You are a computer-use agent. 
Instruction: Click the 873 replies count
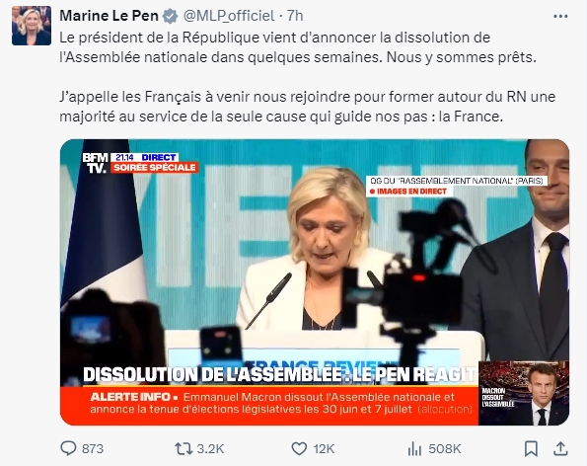(x=93, y=449)
